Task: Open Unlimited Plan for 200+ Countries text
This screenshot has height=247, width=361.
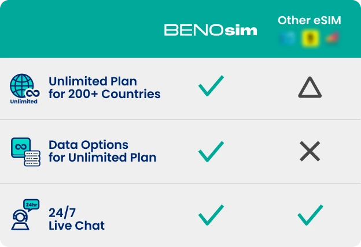Action: [x=104, y=87]
